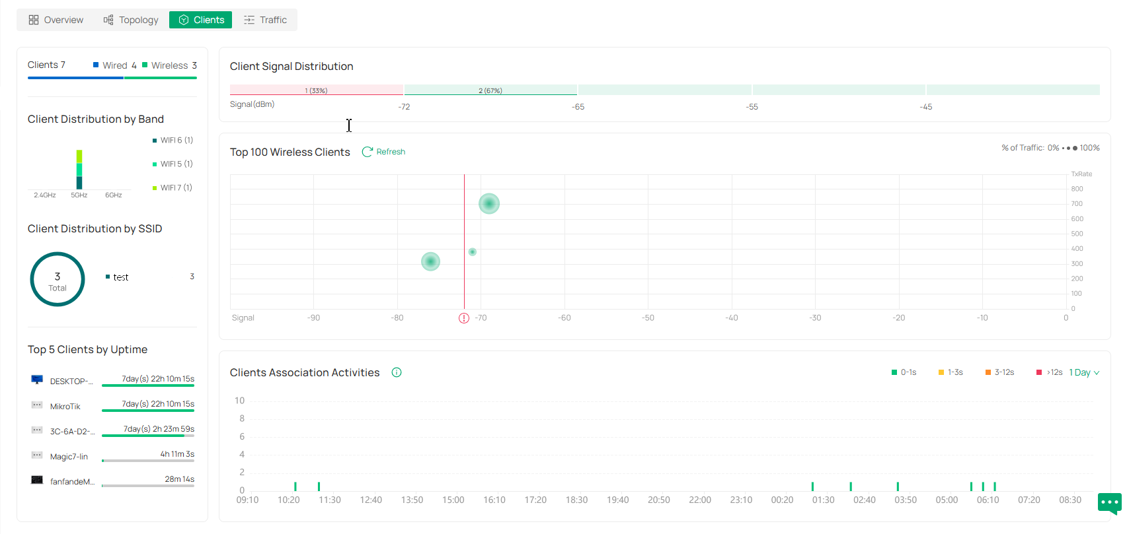The image size is (1127, 534).
Task: Select the 3C-6A-D2- client entry
Action: click(x=112, y=431)
